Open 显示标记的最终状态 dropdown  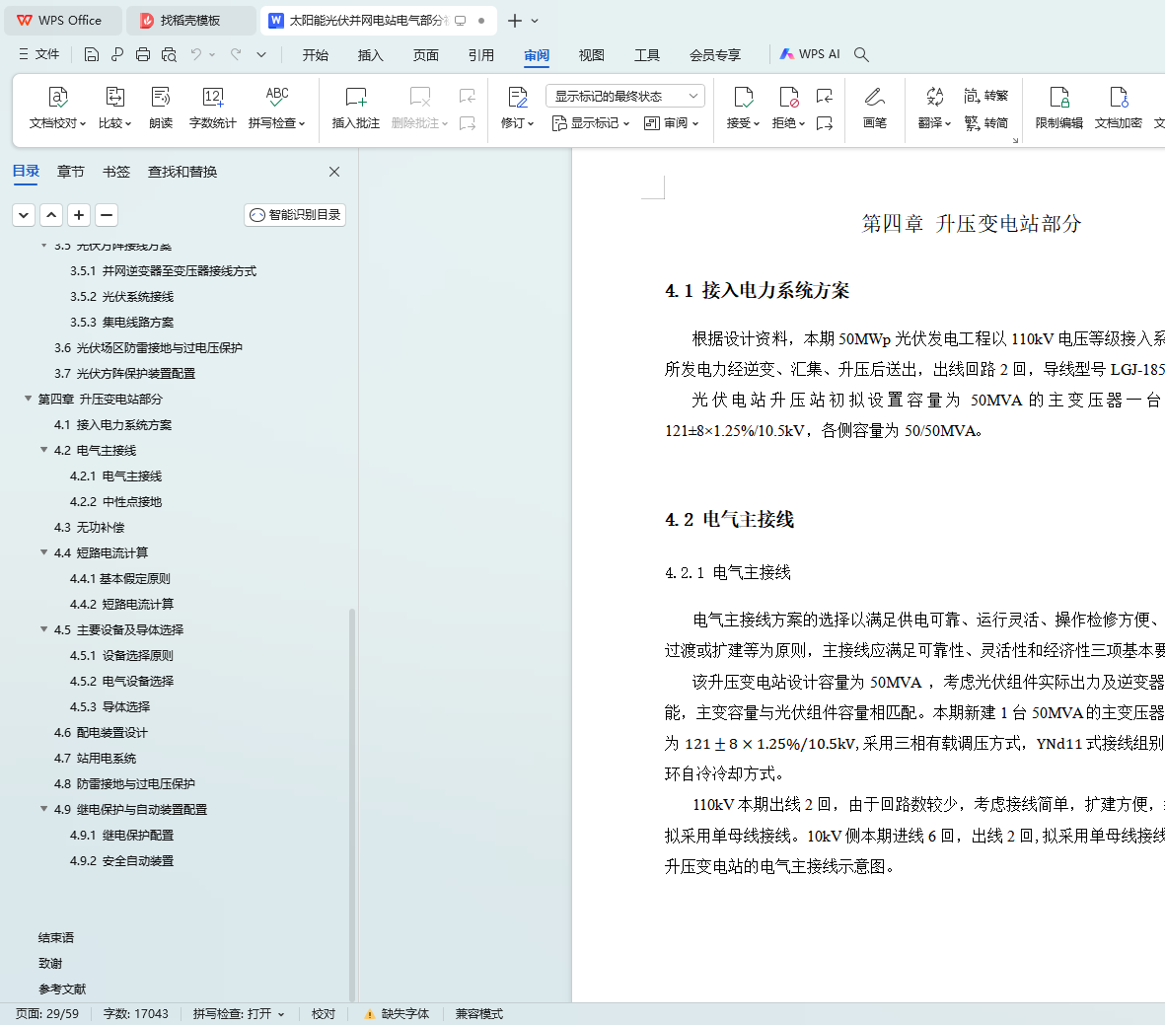pos(624,96)
